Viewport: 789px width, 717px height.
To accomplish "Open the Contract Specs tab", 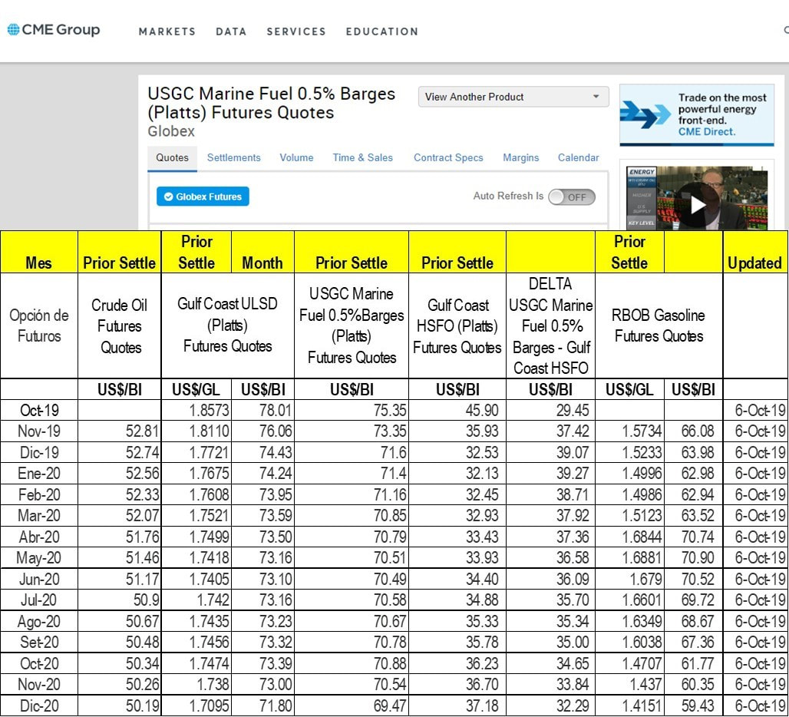I will point(448,158).
